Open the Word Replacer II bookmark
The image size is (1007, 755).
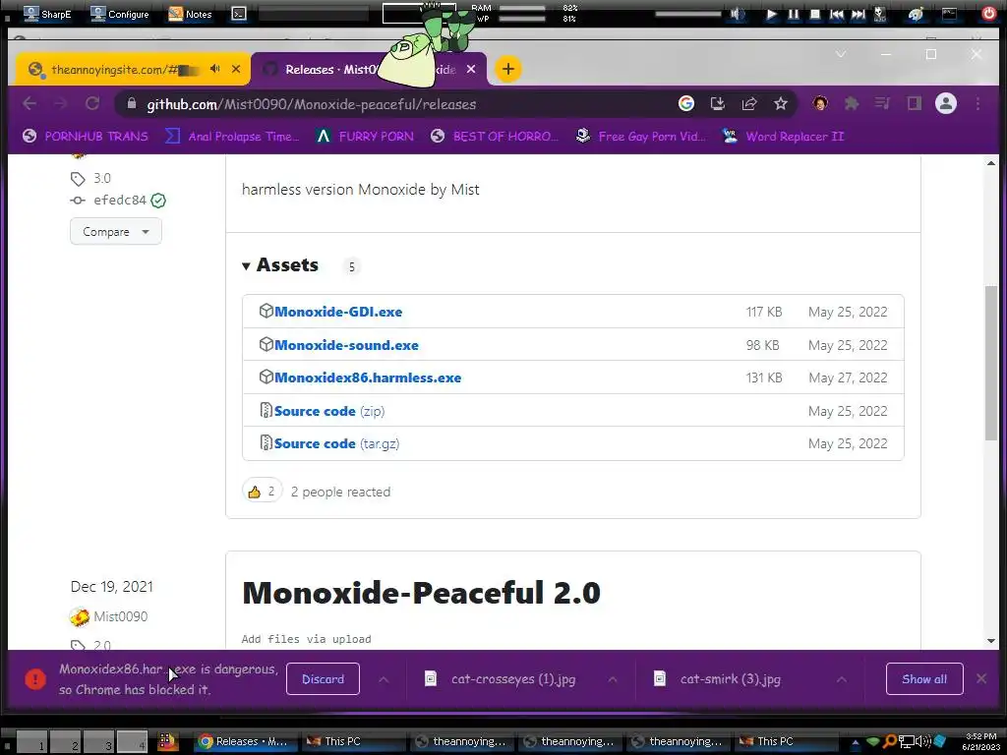[783, 136]
